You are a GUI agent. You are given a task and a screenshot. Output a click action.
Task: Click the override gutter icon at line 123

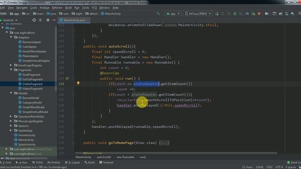tap(67, 78)
